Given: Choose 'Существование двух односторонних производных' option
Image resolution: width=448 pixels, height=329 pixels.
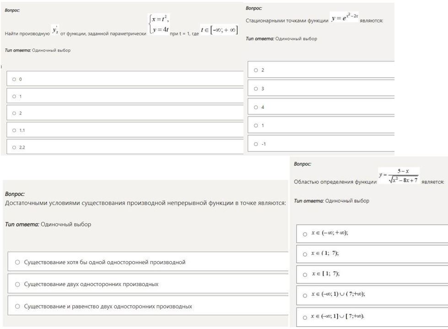Looking at the screenshot, I should coord(17,284).
